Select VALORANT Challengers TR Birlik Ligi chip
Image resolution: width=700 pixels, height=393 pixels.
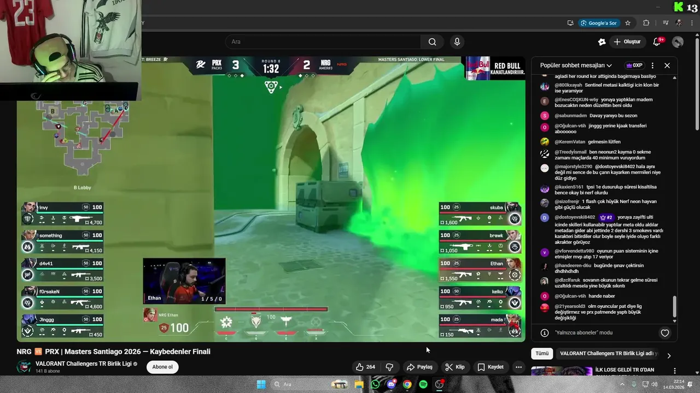click(x=608, y=354)
